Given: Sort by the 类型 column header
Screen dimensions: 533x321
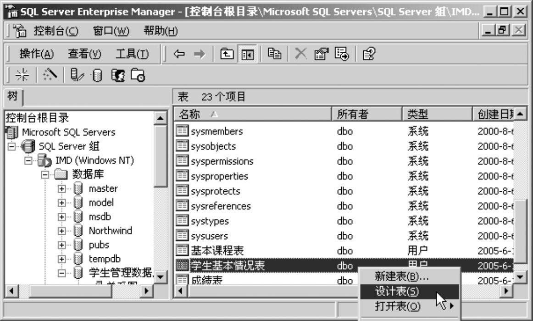Looking at the screenshot, I should click(x=438, y=114).
